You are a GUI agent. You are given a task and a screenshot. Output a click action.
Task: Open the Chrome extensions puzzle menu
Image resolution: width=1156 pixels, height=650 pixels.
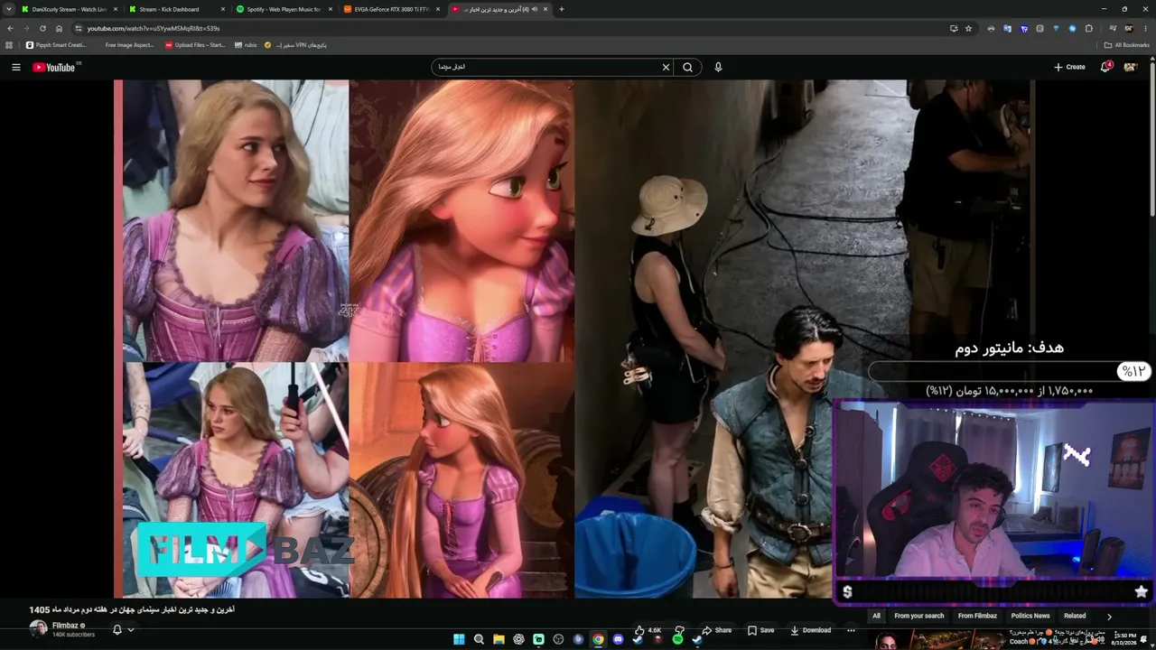(1089, 28)
